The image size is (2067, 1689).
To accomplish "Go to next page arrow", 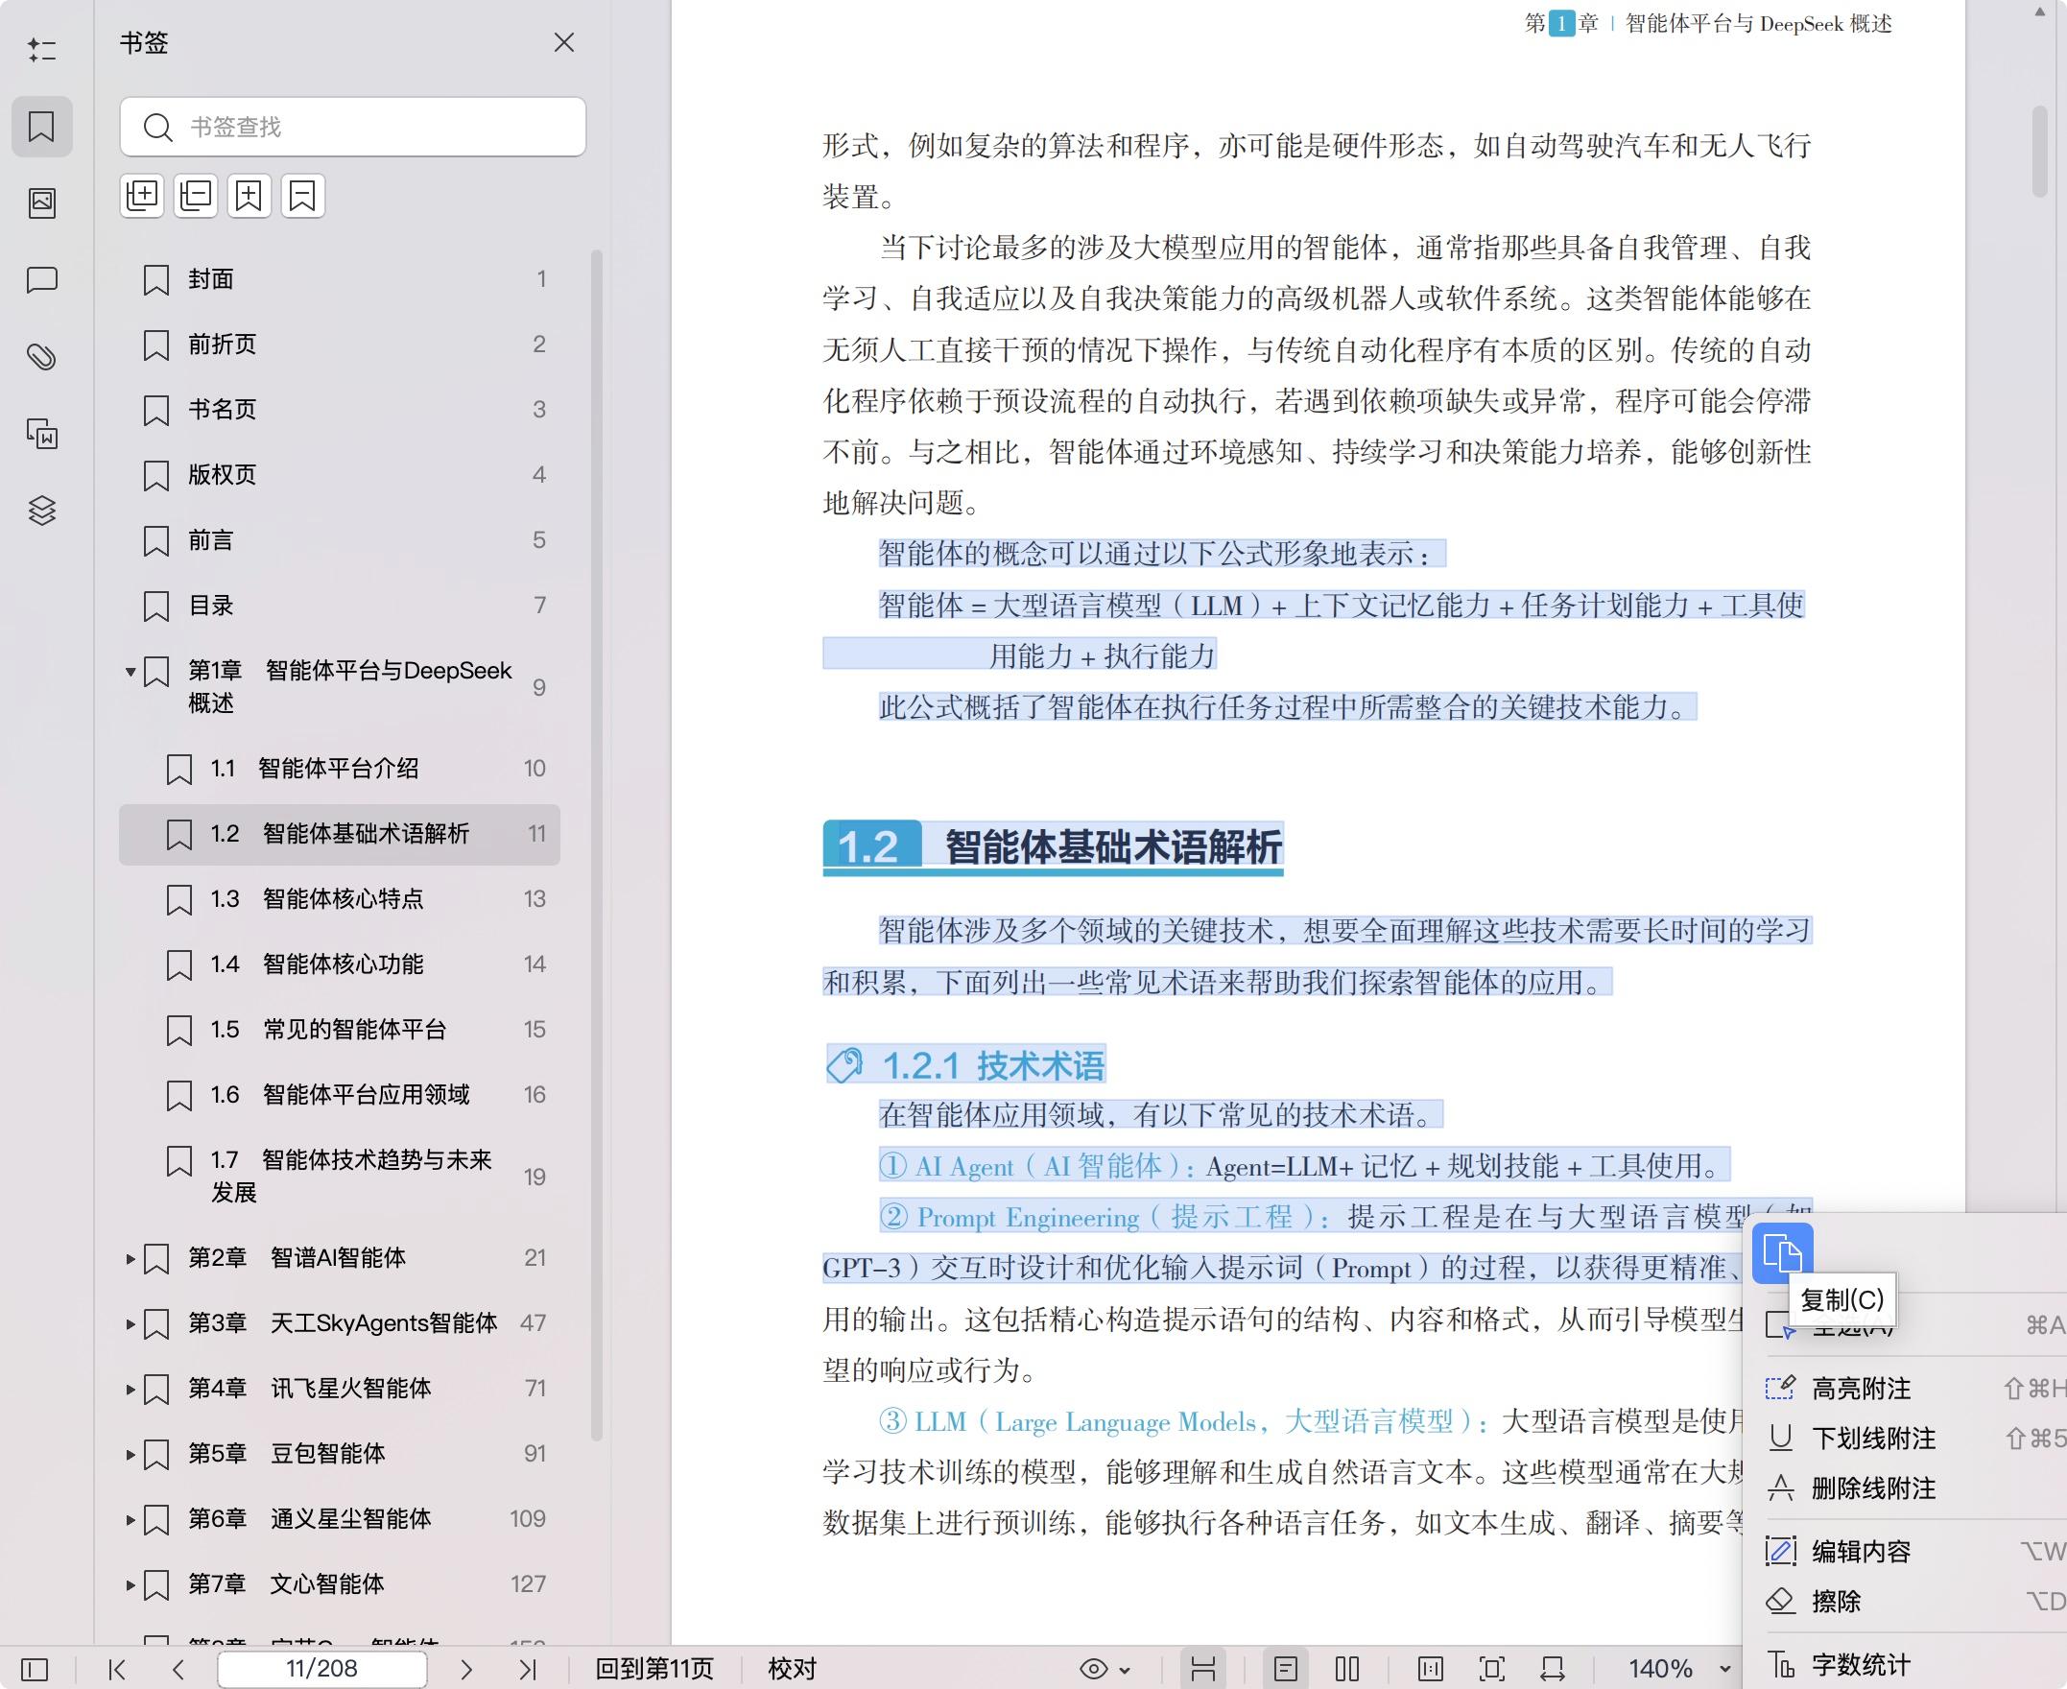I will coord(466,1670).
